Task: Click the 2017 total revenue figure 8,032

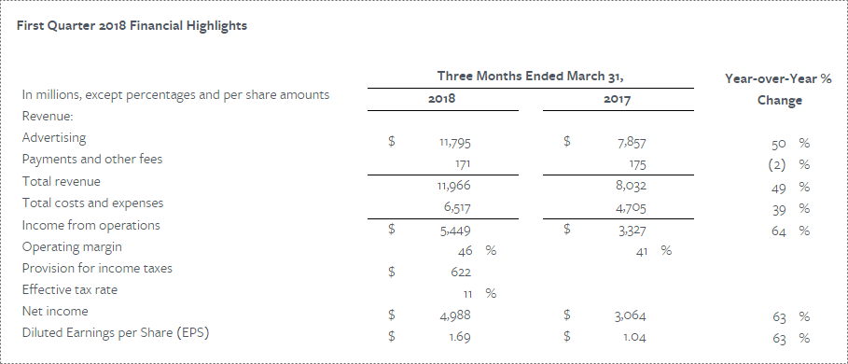Action: point(630,186)
